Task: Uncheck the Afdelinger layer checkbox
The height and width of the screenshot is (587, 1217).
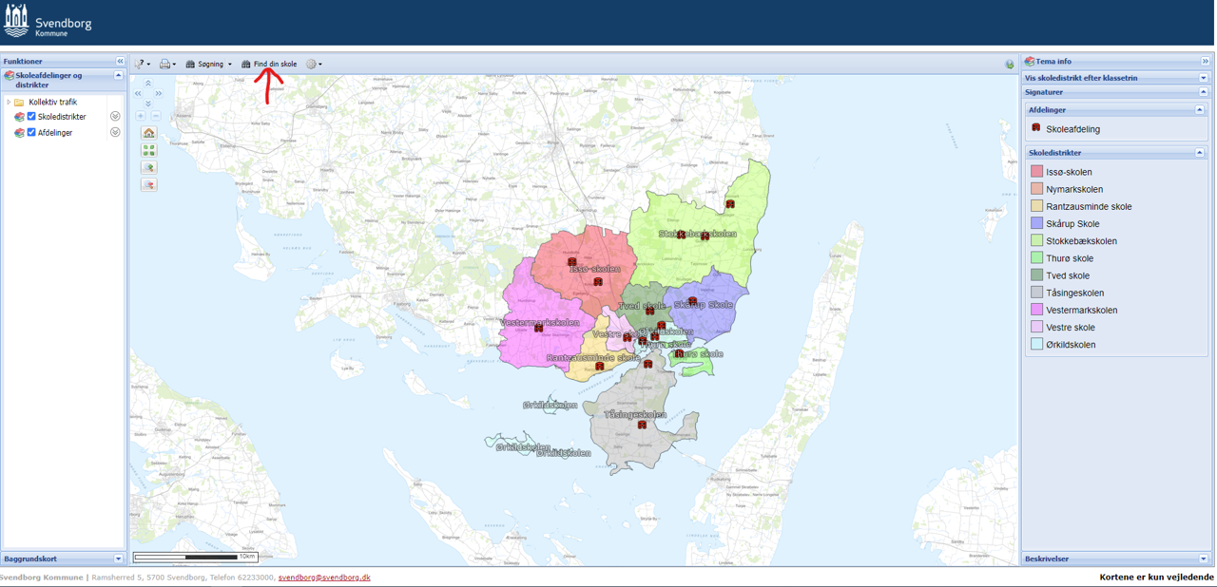Action: click(x=31, y=133)
